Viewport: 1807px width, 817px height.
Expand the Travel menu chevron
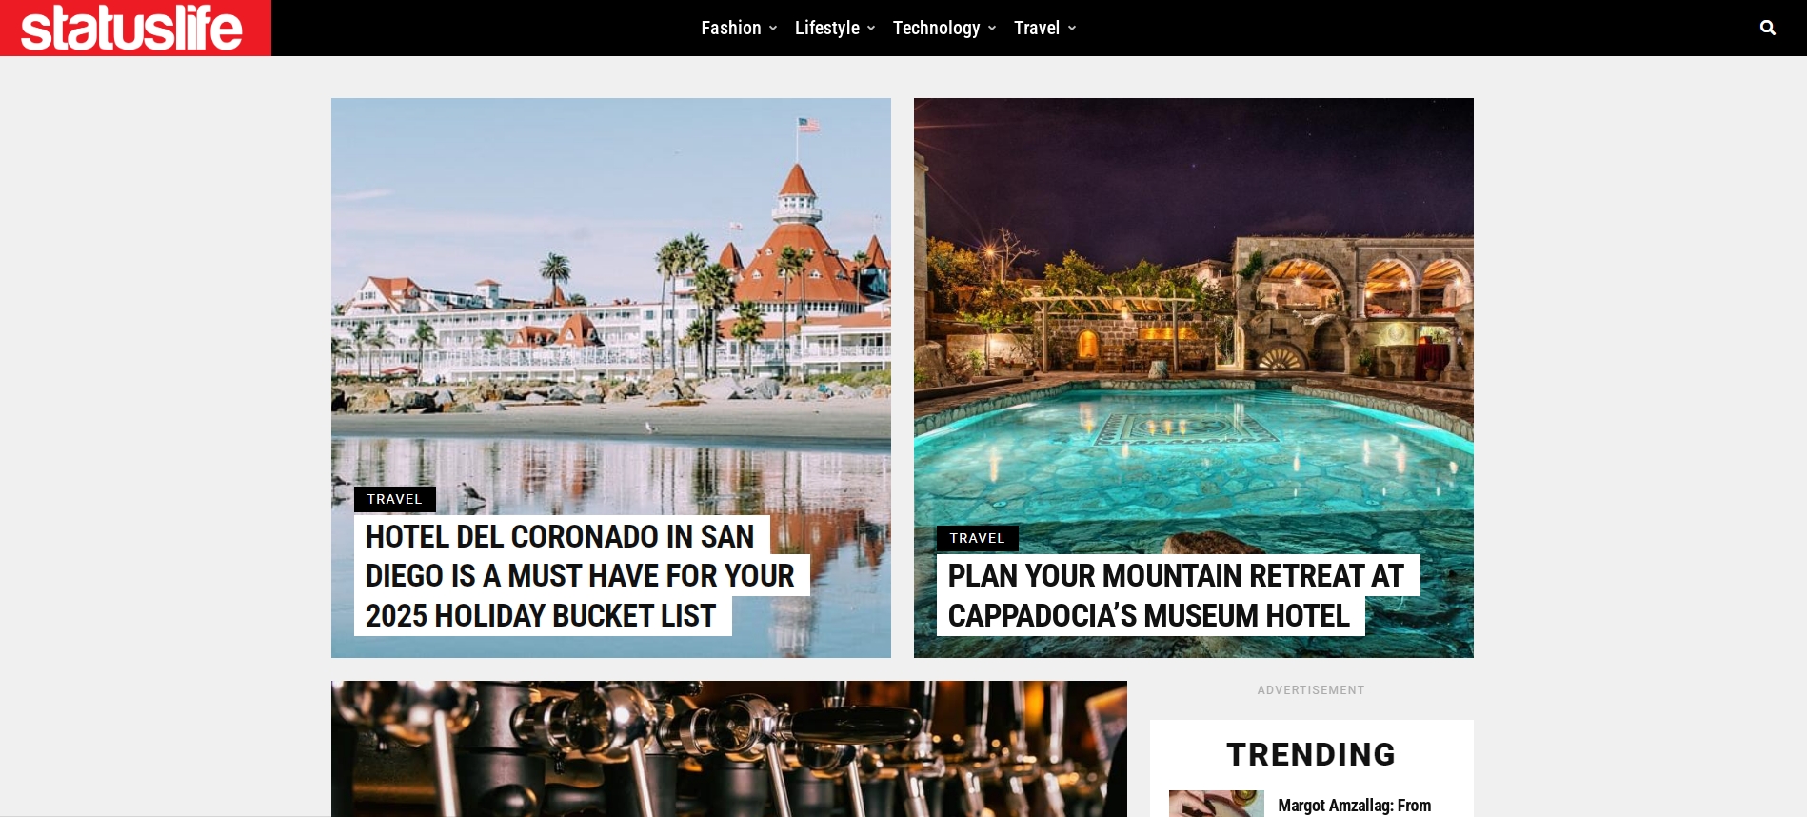[x=1072, y=29]
